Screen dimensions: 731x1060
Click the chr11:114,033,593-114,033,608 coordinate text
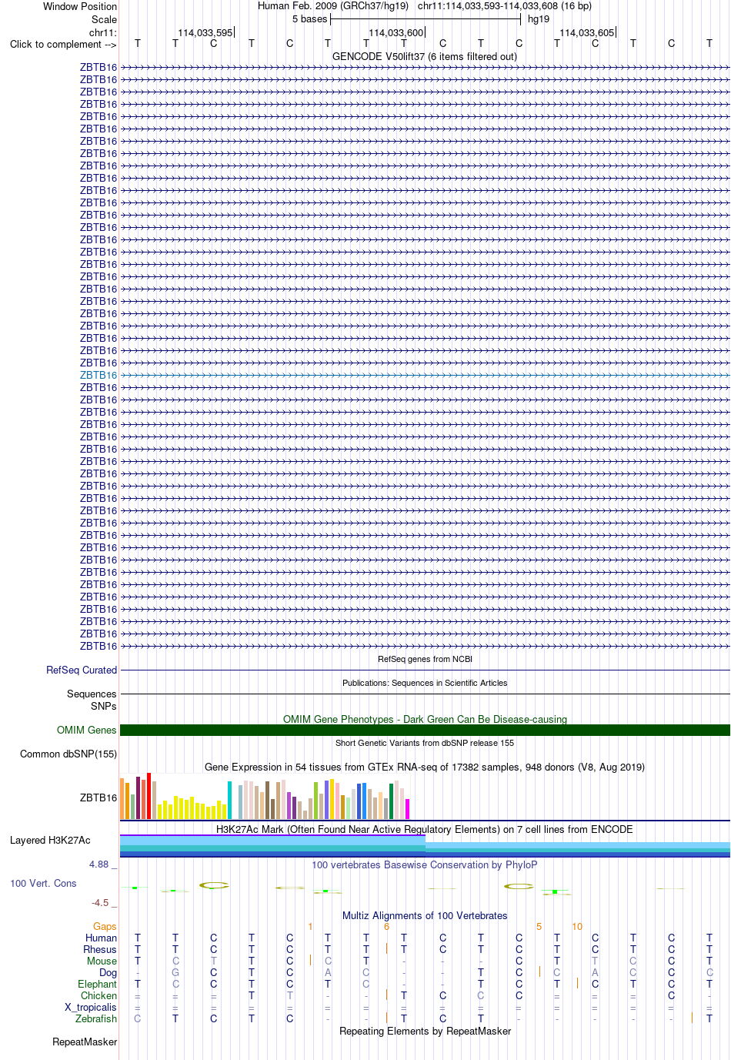point(505,5)
